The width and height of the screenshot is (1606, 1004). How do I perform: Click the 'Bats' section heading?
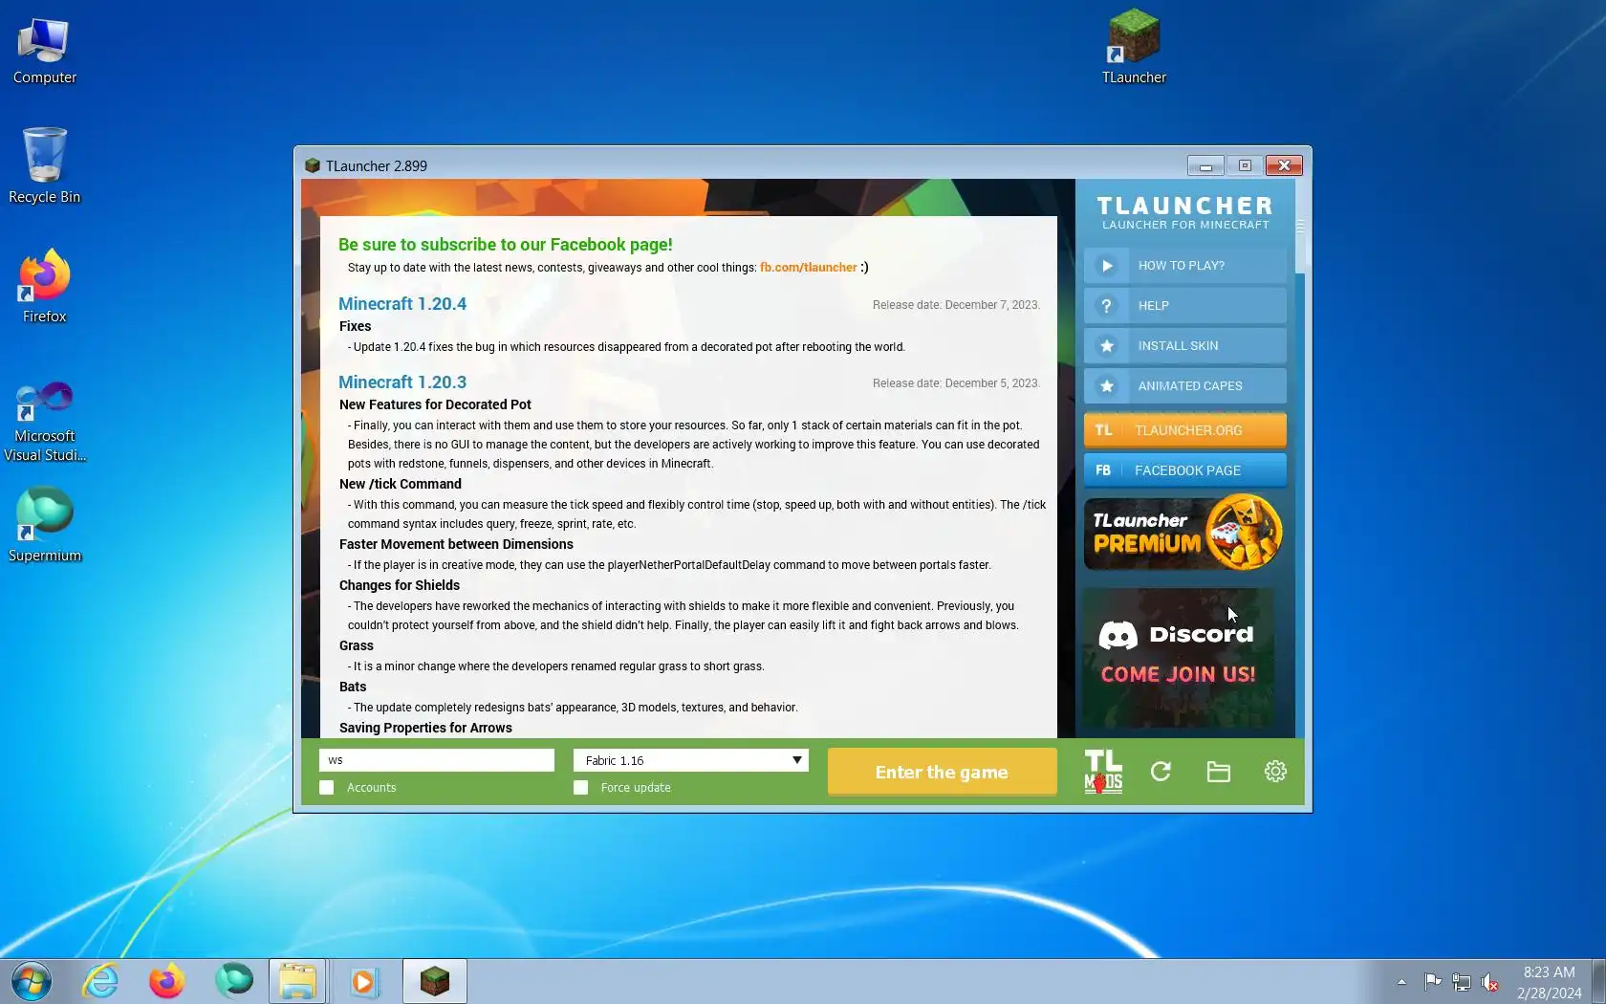[x=353, y=687]
